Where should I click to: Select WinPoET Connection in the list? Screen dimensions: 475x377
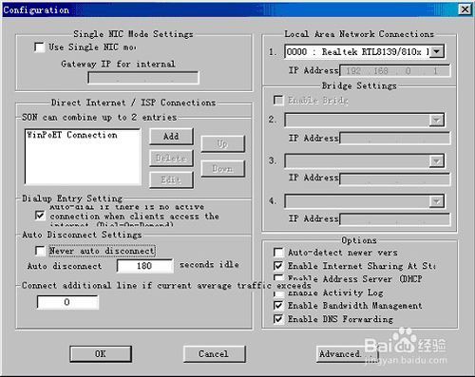[x=72, y=135]
